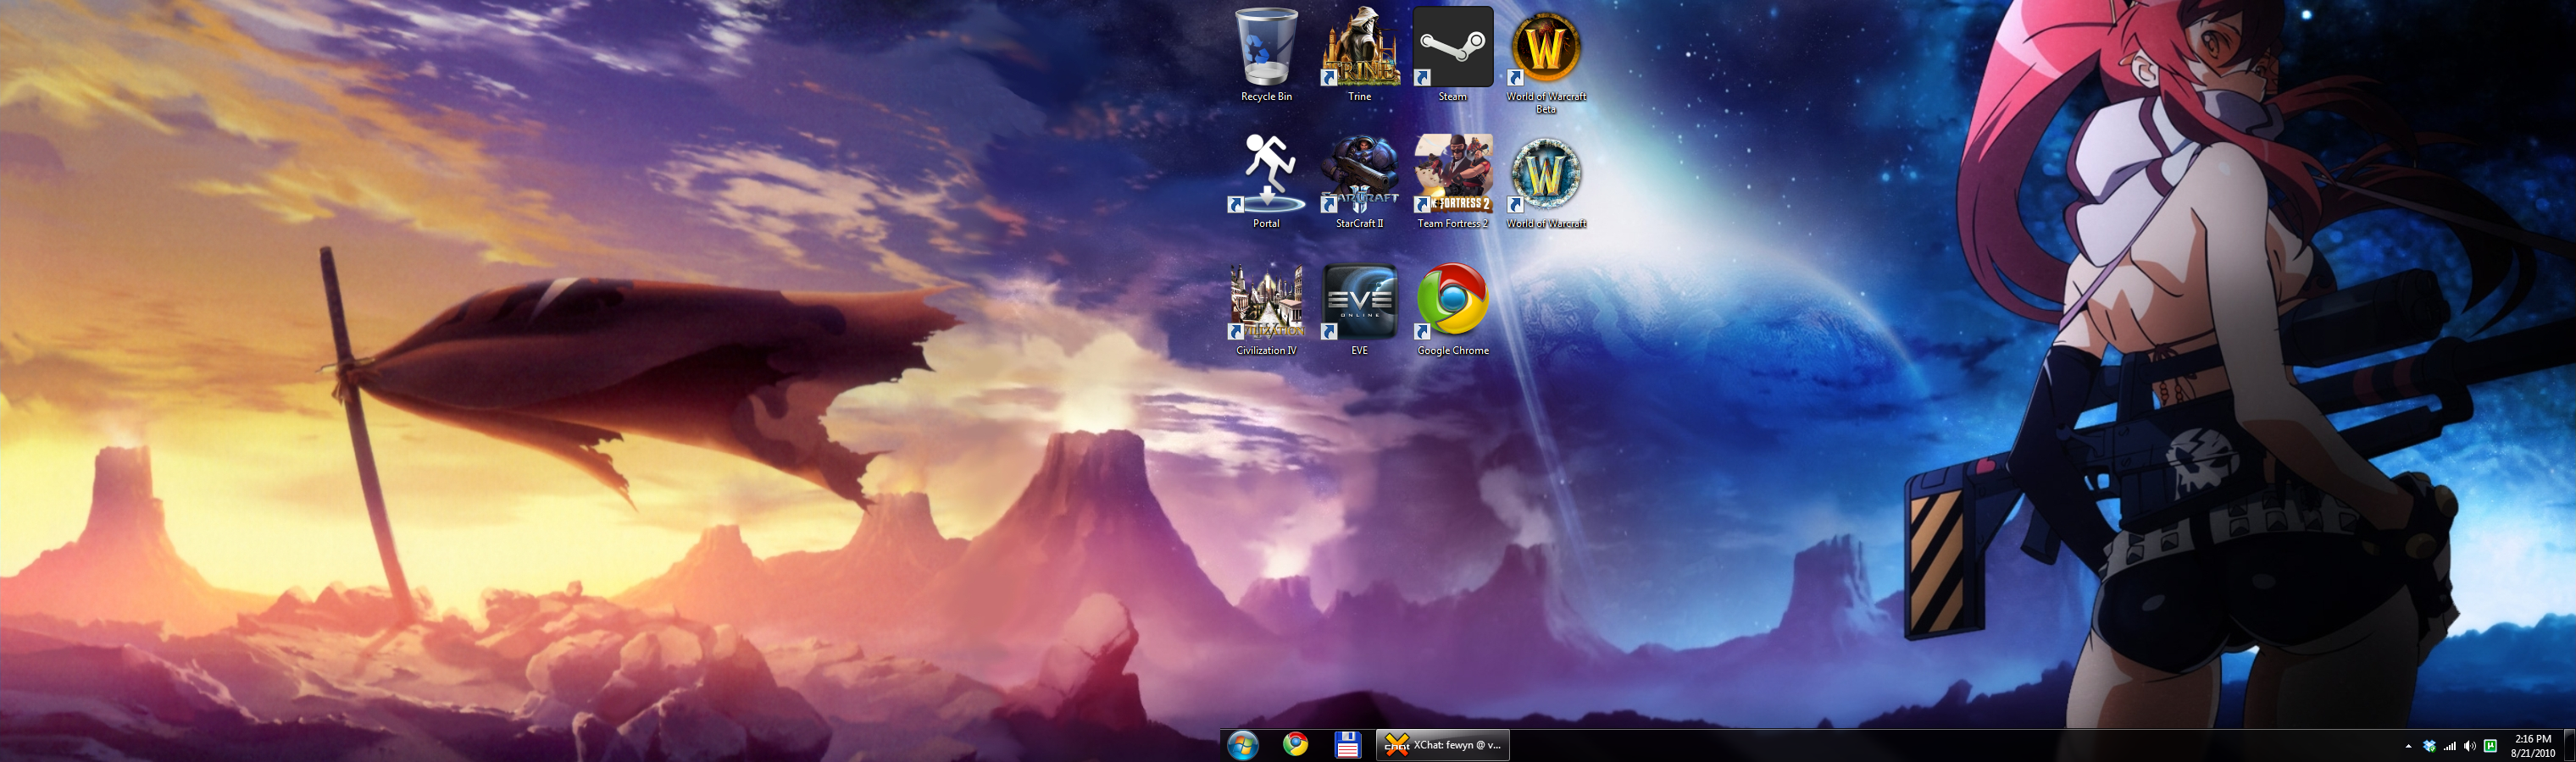Select World of Warcraft Beta shortcut
The image size is (2576, 762).
1546,50
